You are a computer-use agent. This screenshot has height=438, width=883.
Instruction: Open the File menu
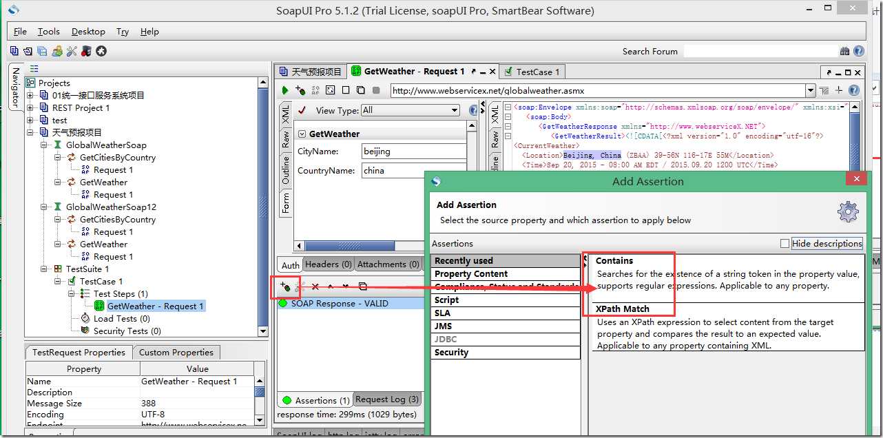click(20, 31)
